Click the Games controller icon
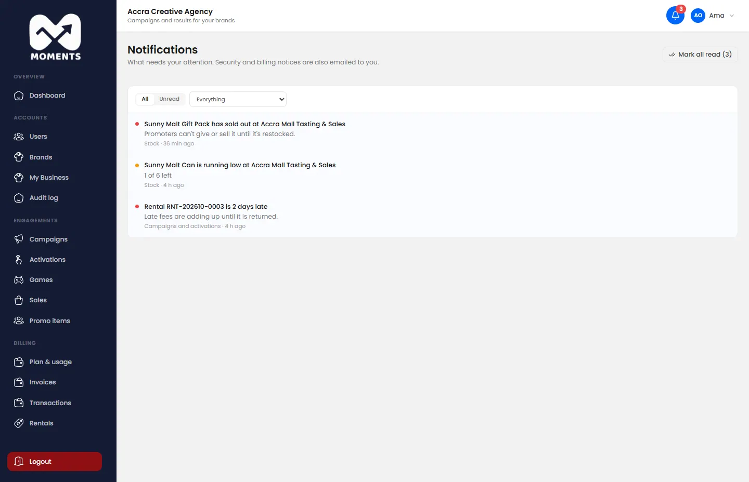The image size is (749, 482). 19,280
